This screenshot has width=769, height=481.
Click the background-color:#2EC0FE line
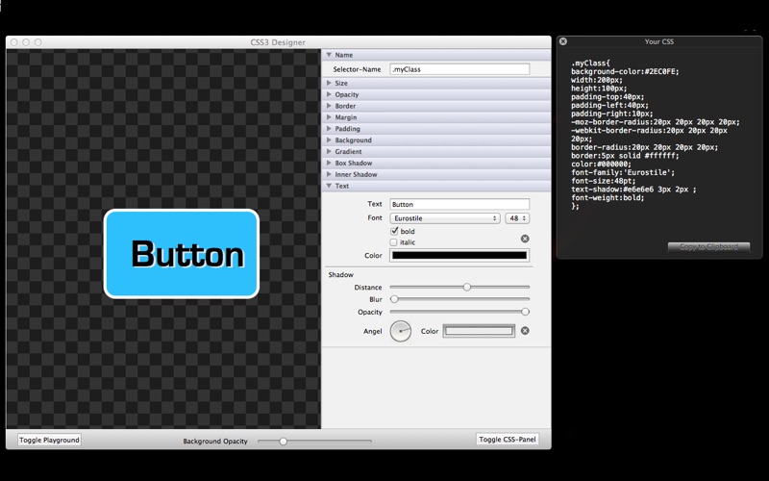pyautogui.click(x=625, y=71)
